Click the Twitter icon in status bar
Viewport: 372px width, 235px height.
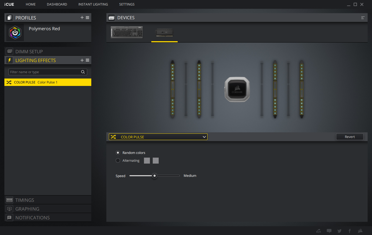pyautogui.click(x=339, y=231)
